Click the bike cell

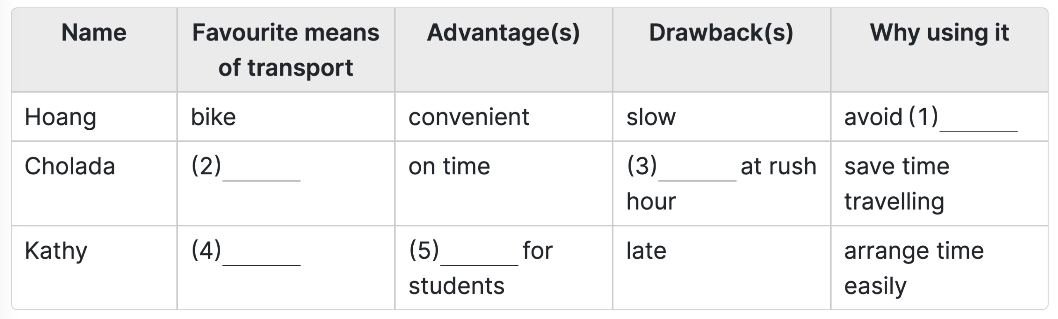[213, 117]
